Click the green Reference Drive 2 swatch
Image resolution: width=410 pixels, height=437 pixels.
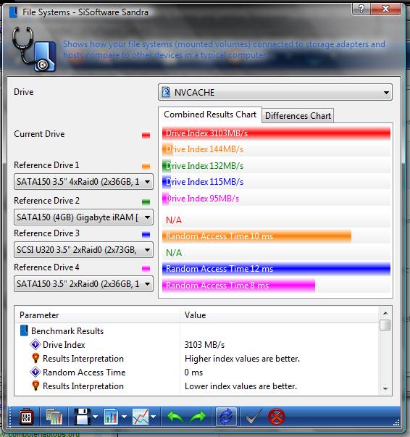tap(146, 201)
